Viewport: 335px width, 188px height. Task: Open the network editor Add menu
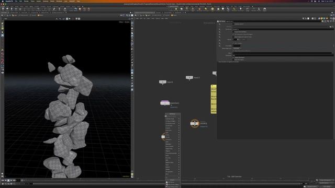click(137, 19)
